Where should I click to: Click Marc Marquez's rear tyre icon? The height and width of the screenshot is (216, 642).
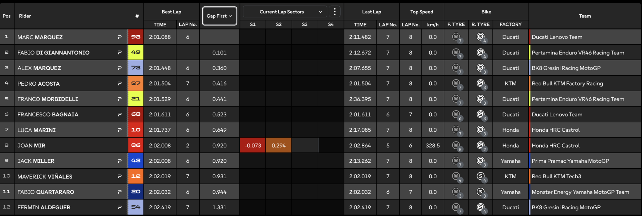(x=481, y=37)
